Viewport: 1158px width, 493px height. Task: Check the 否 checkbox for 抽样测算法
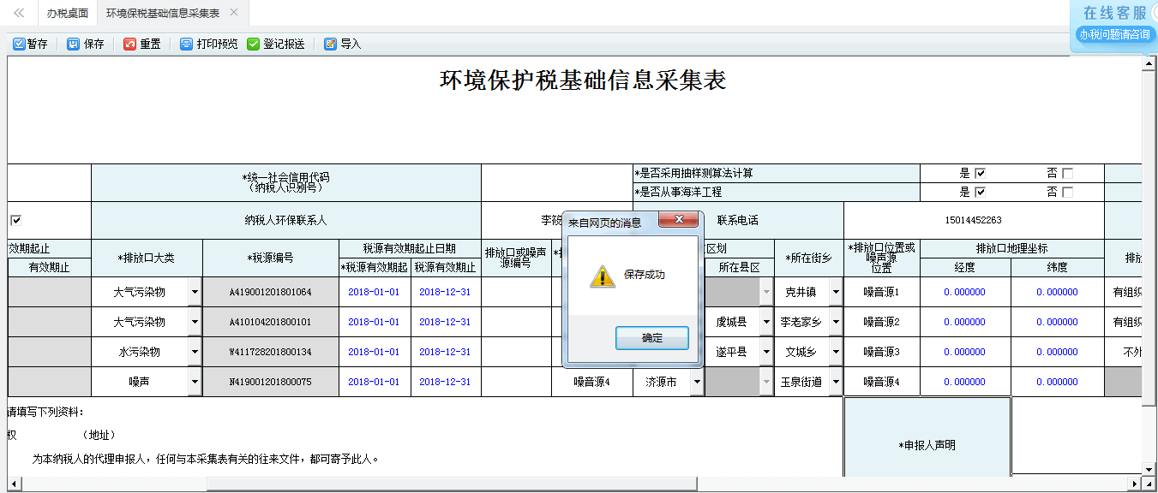click(x=1067, y=172)
